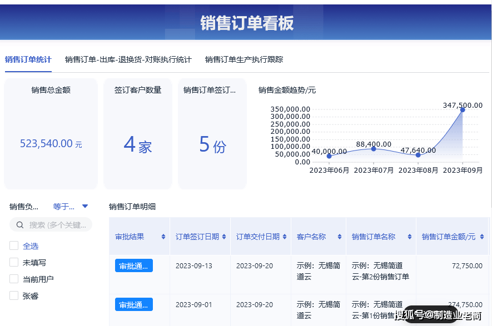Click the sort arrows on 销售订单名称 column
Image resolution: width=492 pixels, height=326 pixels.
410,237
